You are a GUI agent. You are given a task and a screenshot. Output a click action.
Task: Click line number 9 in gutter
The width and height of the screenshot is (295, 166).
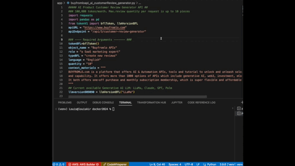pyautogui.click(x=62, y=39)
